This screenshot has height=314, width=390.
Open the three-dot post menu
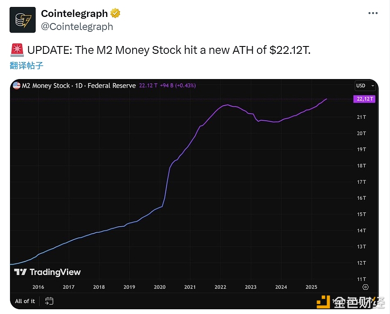pos(373,13)
